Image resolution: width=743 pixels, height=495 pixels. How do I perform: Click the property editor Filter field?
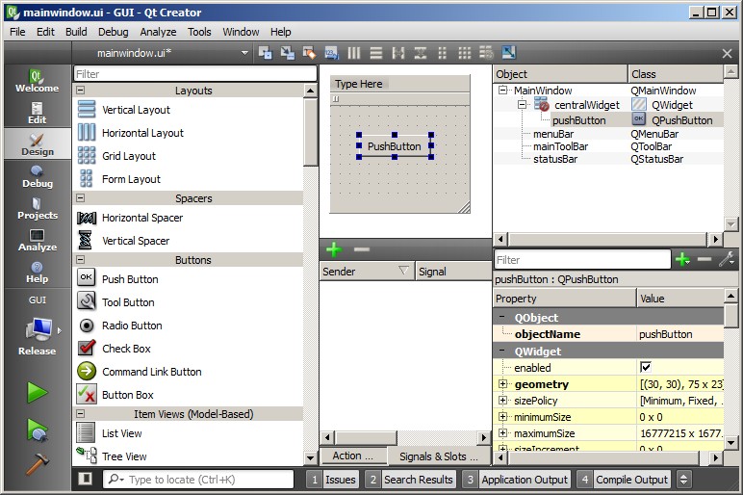pyautogui.click(x=582, y=260)
